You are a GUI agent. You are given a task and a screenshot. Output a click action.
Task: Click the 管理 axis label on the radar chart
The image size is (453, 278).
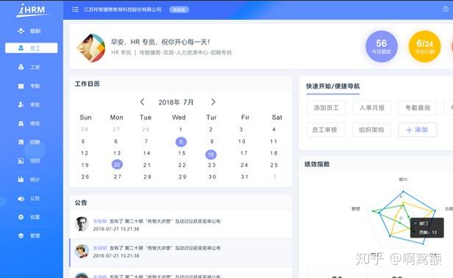pos(356,208)
